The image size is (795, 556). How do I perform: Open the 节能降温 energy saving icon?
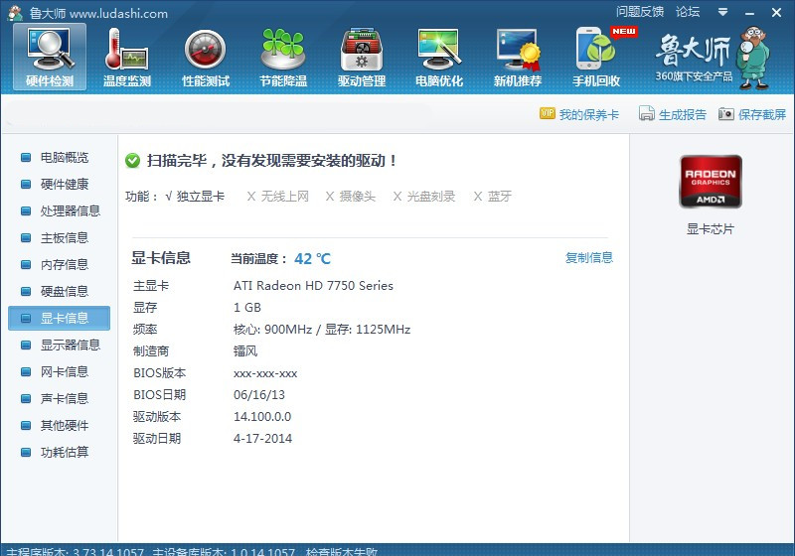click(x=283, y=57)
